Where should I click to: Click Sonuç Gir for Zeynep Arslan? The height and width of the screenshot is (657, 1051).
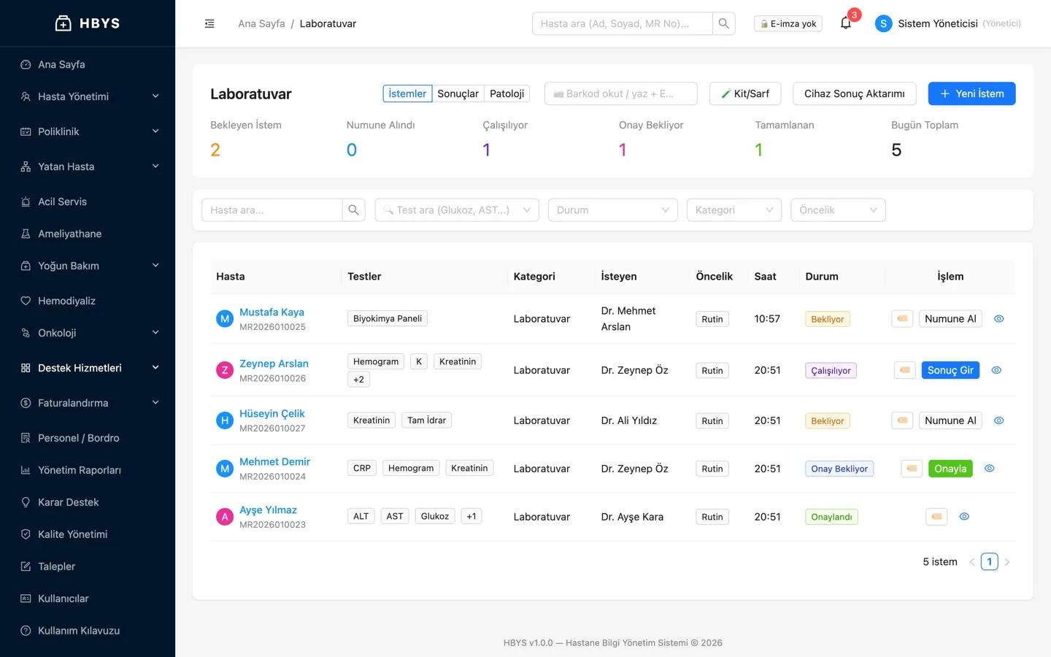click(950, 370)
